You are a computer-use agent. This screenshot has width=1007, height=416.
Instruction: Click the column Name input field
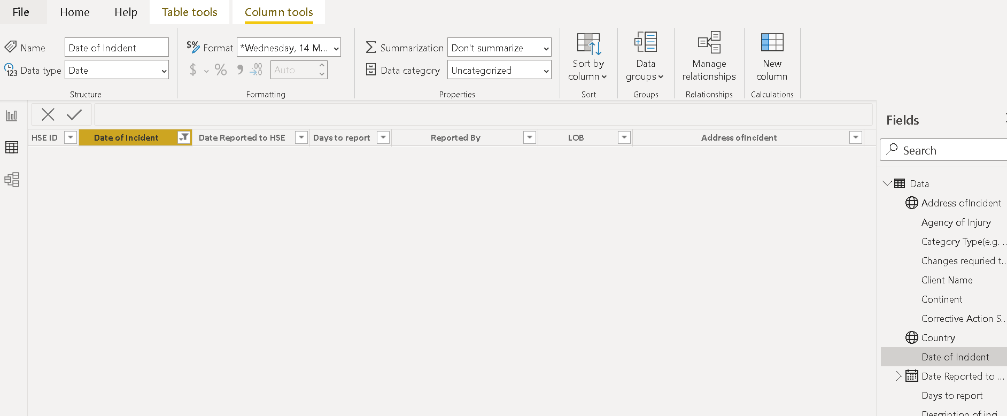117,48
